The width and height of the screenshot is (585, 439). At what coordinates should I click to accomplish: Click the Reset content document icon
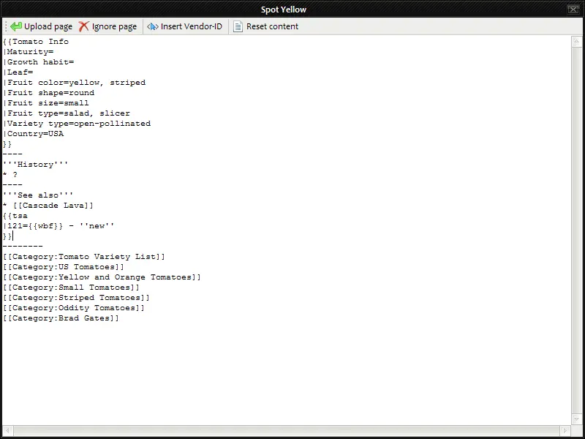238,26
